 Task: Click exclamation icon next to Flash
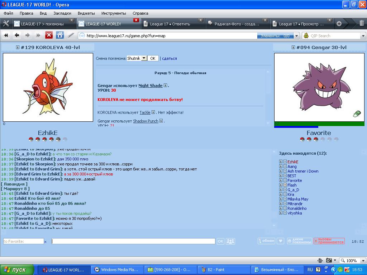285,185
